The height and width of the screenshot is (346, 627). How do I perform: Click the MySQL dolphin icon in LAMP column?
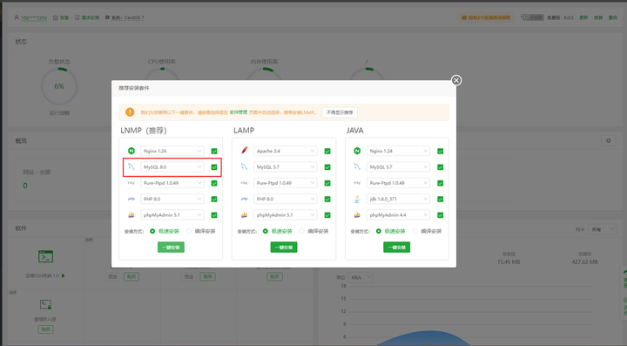245,166
